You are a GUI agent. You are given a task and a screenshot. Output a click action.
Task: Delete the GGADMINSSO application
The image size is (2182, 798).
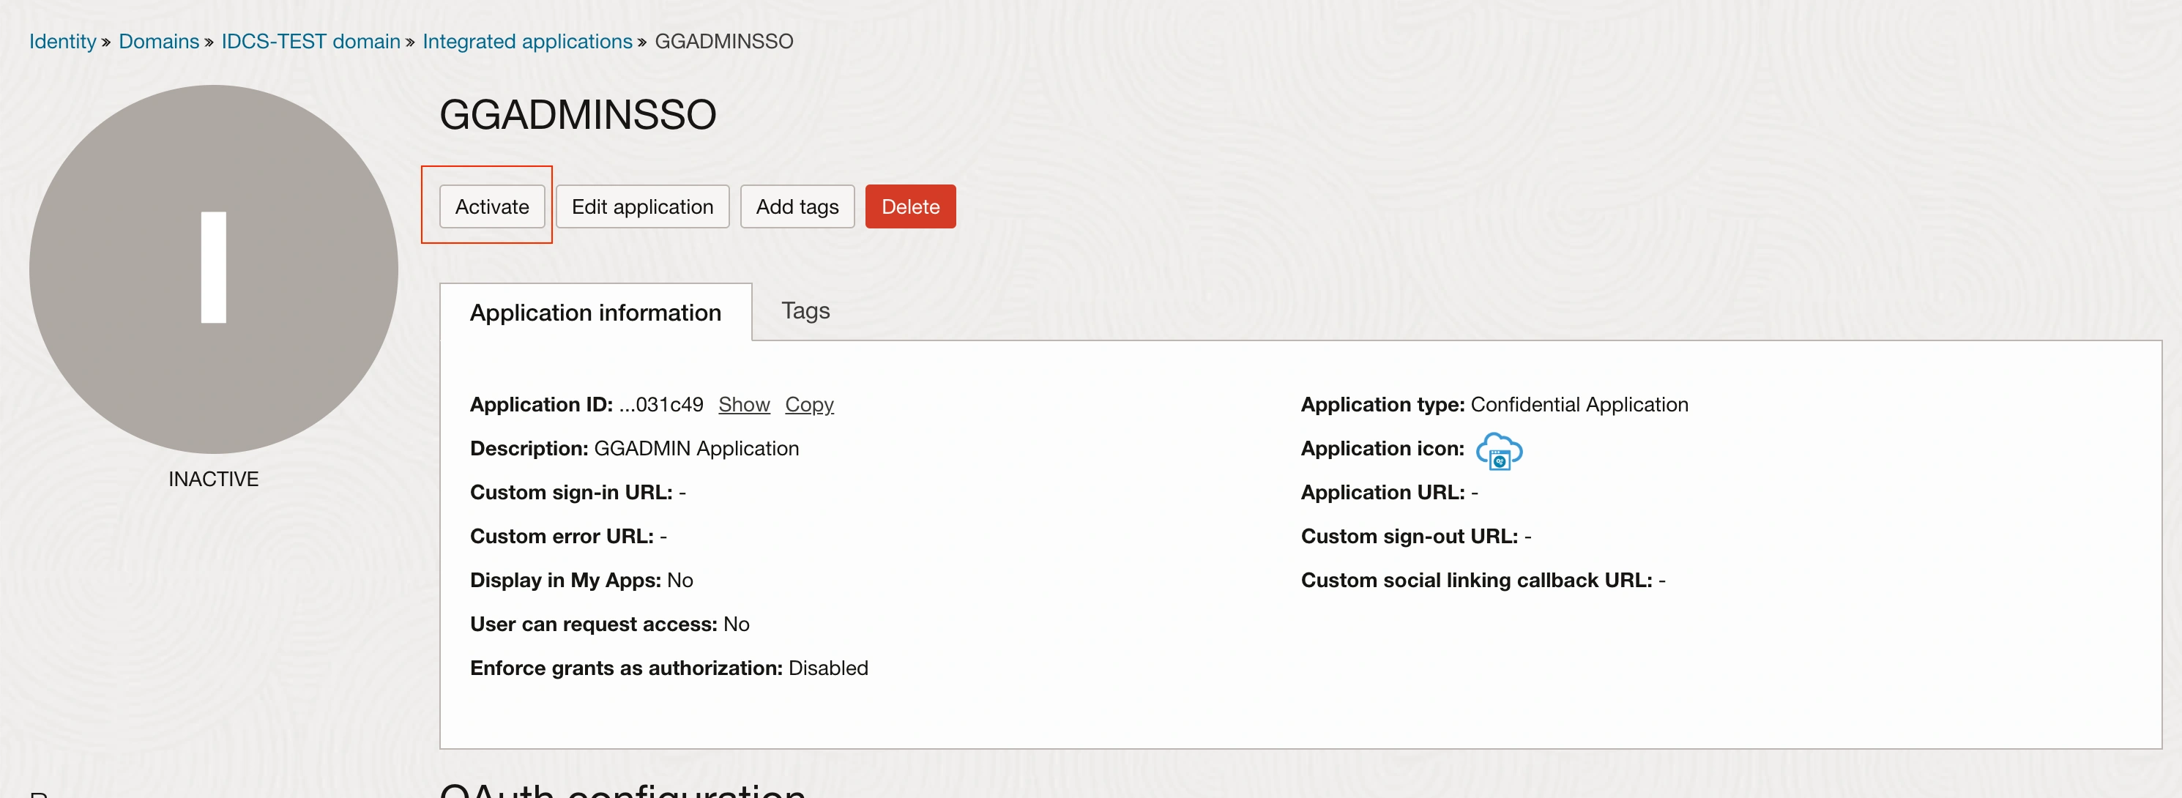click(x=909, y=206)
